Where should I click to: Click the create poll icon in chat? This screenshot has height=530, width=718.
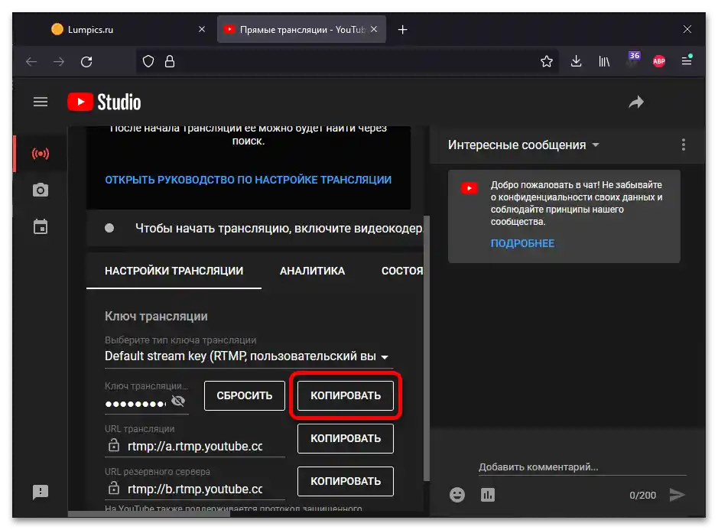tap(488, 495)
